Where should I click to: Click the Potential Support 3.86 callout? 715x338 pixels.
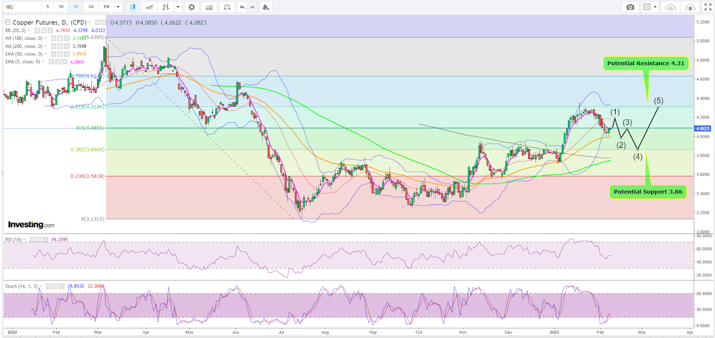(648, 192)
